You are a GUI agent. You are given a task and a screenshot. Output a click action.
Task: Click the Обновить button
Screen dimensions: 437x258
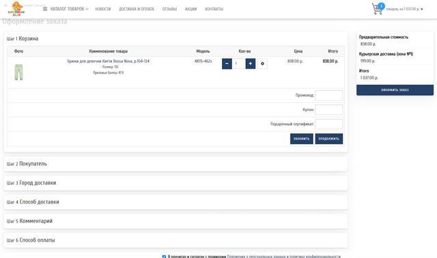(302, 139)
